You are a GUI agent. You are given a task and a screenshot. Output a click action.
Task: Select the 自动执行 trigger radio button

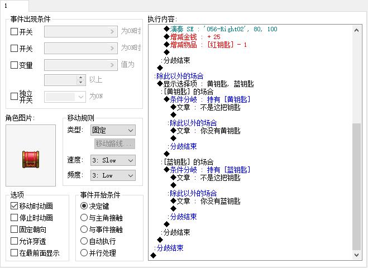tap(84, 241)
